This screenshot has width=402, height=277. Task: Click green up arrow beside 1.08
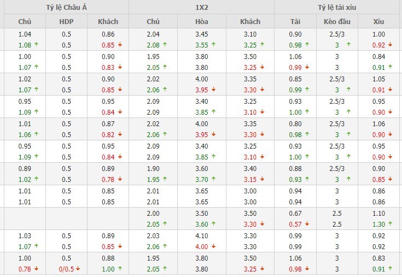coord(36,44)
